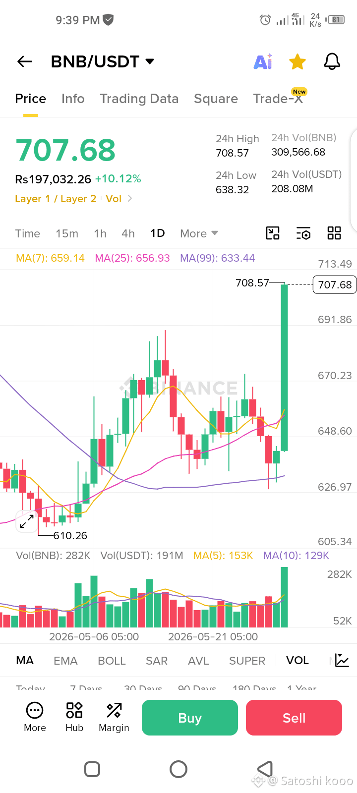Tap MA(7): 659.14 indicator label
The height and width of the screenshot is (793, 357).
pos(50,258)
